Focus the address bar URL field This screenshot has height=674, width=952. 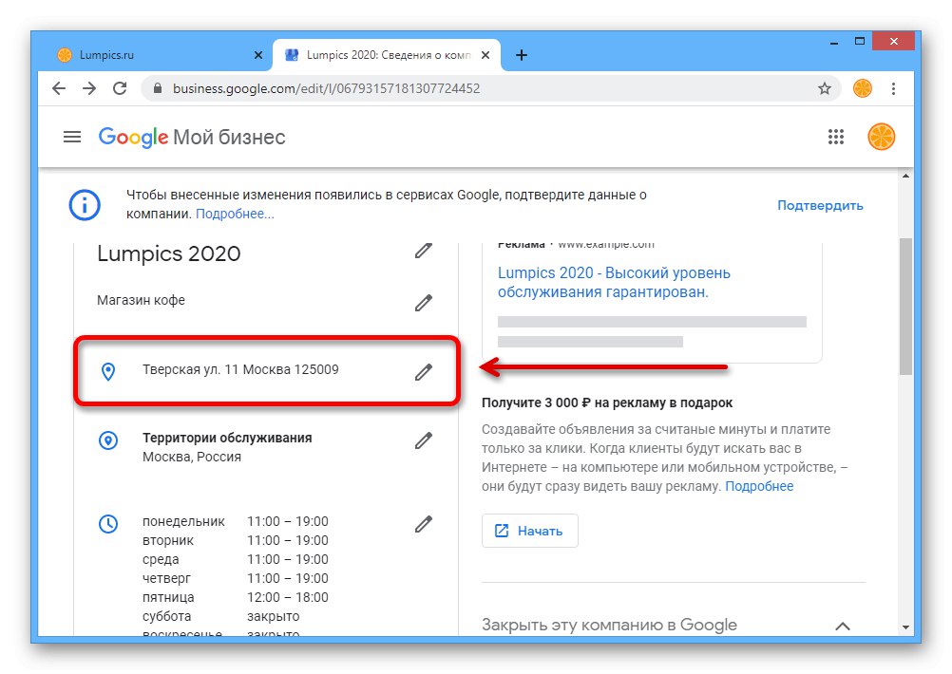click(475, 88)
